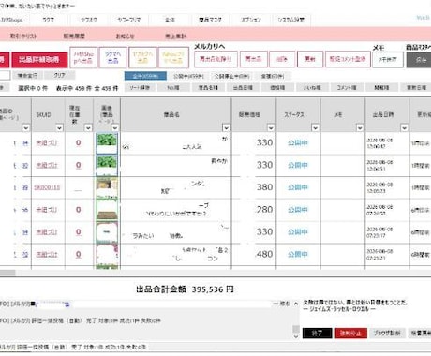The image size is (431, 356).
Task: Click the table's horizontal scrollbar thumb
Action: pos(7,273)
